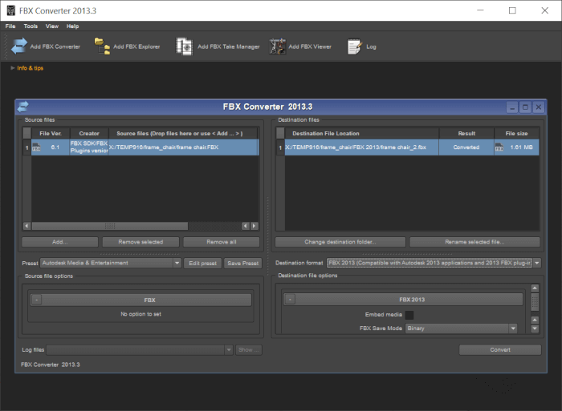The width and height of the screenshot is (562, 411).
Task: Open the Help menu
Action: point(72,26)
